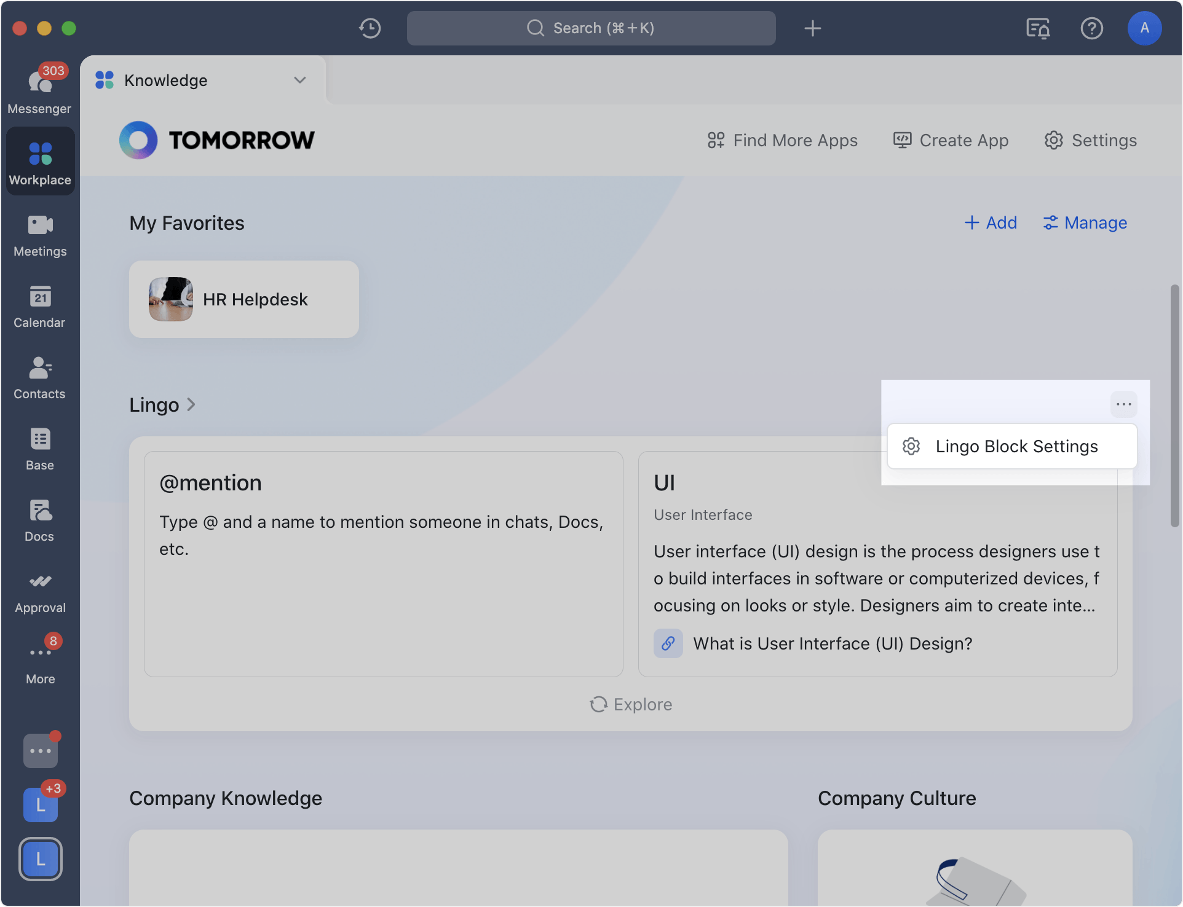This screenshot has height=907, width=1183.
Task: Open Base from the sidebar
Action: (x=40, y=449)
